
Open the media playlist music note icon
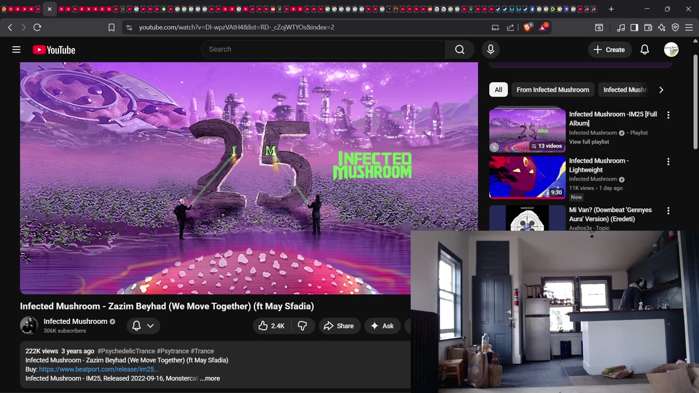[621, 27]
